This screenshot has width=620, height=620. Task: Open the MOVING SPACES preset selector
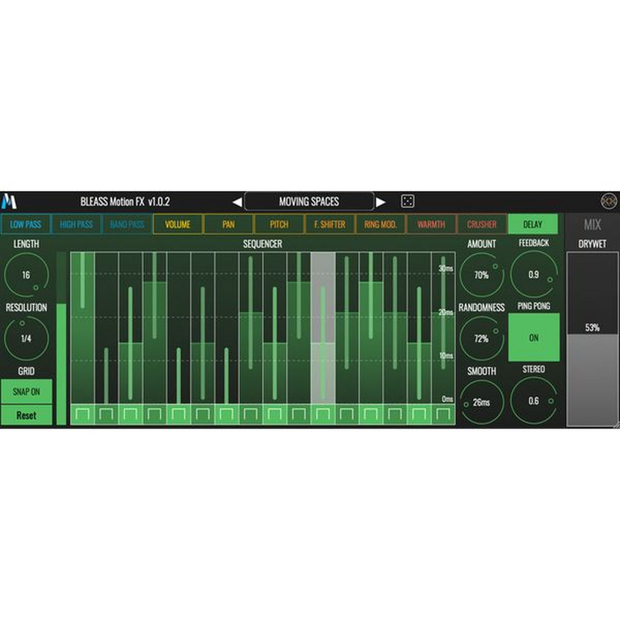pos(309,202)
